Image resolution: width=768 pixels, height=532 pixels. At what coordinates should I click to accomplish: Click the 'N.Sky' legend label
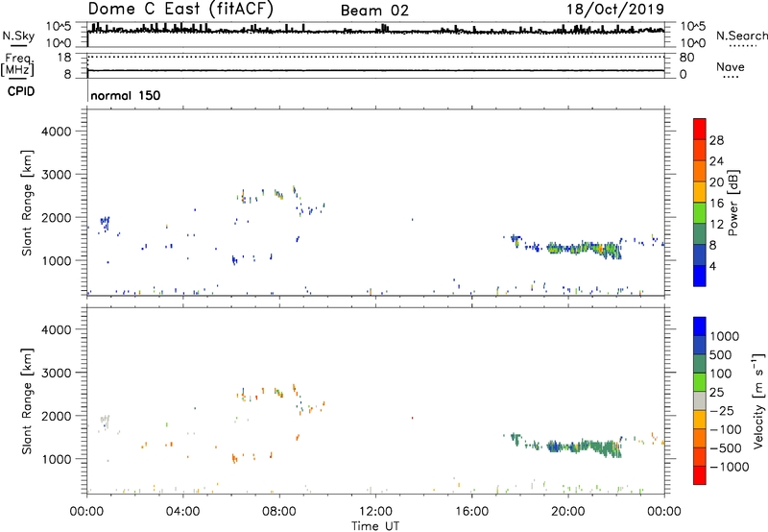(18, 36)
